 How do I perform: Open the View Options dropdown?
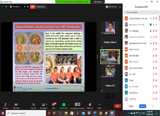tap(98, 2)
